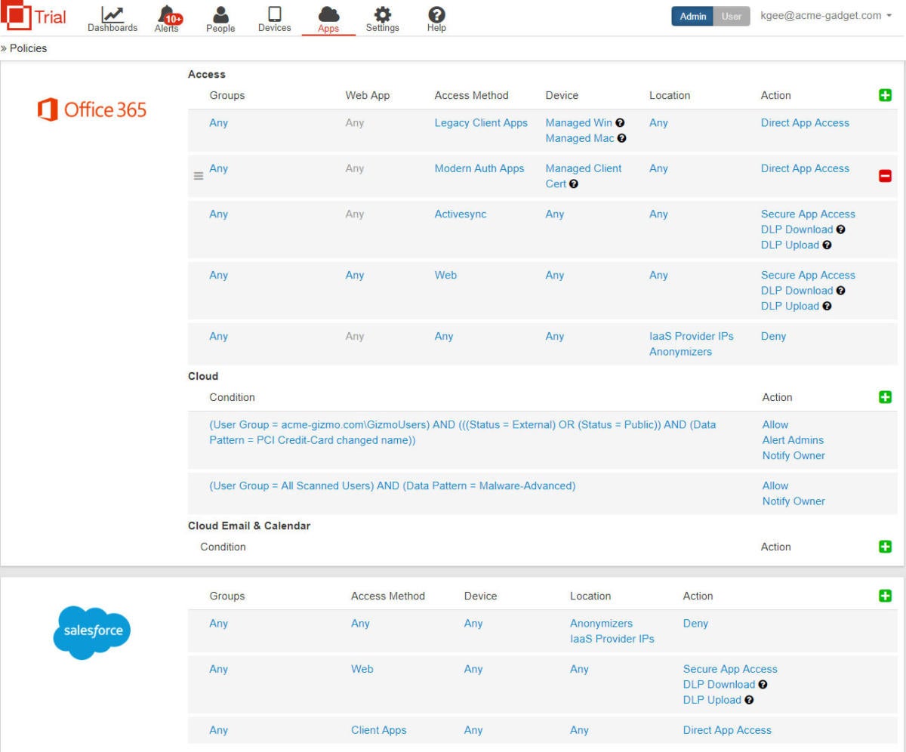Click Allow in Malware-Advanced policy
Image resolution: width=906 pixels, height=752 pixels.
775,486
